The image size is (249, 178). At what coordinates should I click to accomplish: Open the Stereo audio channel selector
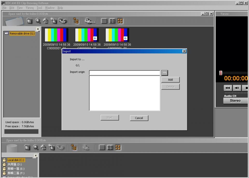[235, 101]
